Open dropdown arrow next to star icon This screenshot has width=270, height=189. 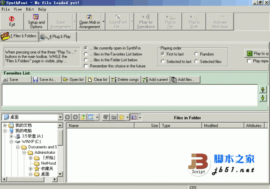[x=127, y=117]
